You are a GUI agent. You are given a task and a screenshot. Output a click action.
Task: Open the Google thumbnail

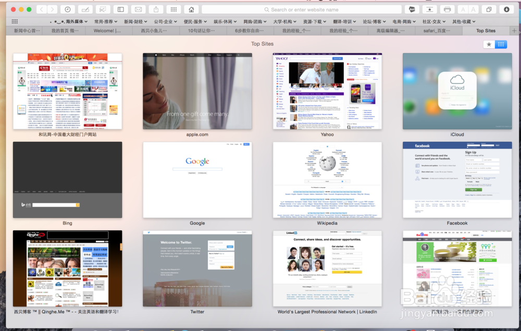[x=197, y=180]
